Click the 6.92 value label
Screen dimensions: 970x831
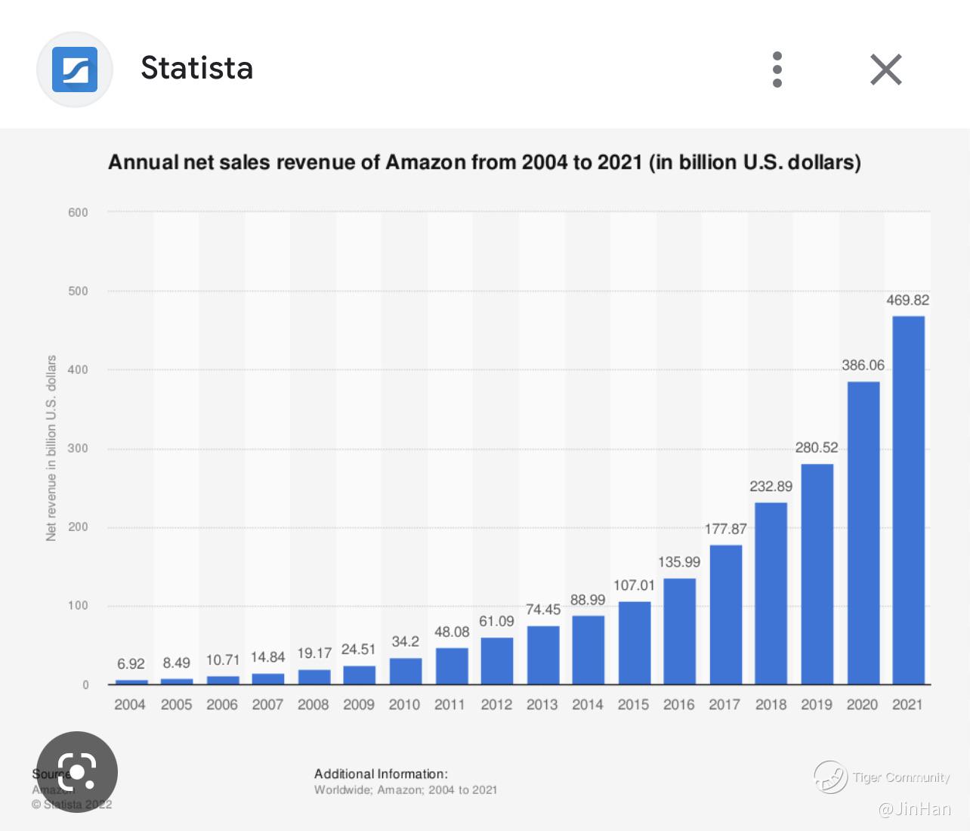131,663
